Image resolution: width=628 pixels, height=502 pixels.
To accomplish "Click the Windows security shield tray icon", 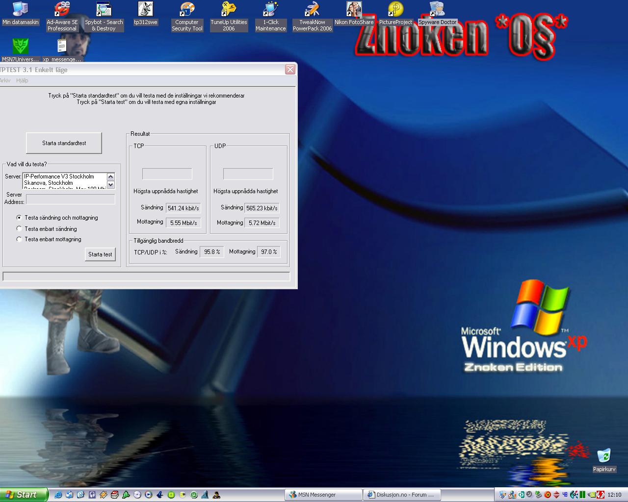I will pos(503,495).
